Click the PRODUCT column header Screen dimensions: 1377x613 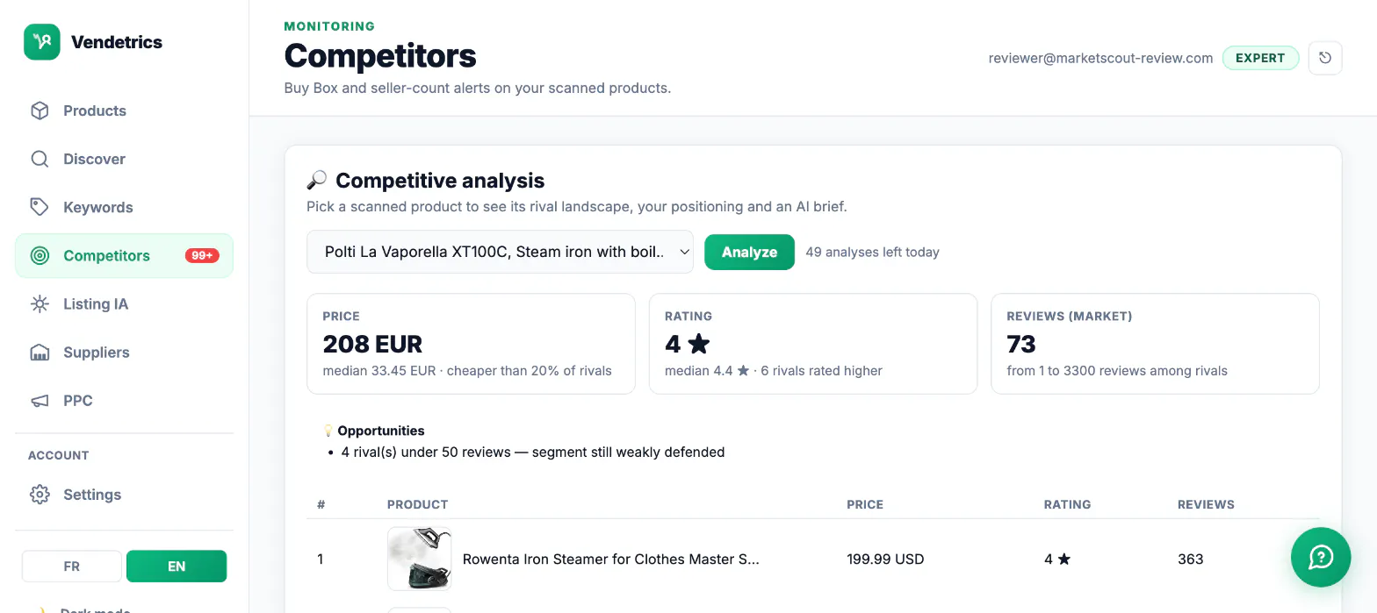pyautogui.click(x=417, y=504)
